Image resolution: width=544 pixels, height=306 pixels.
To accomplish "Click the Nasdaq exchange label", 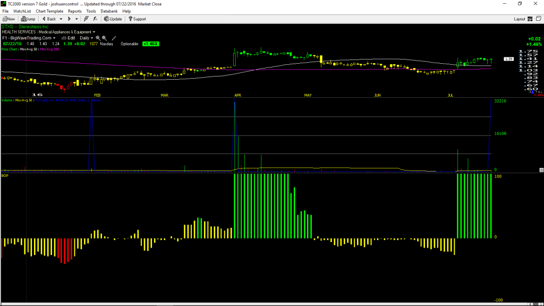I will click(x=106, y=44).
